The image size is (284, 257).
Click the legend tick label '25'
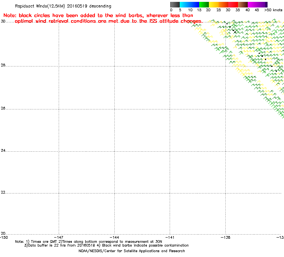[x=219, y=10]
